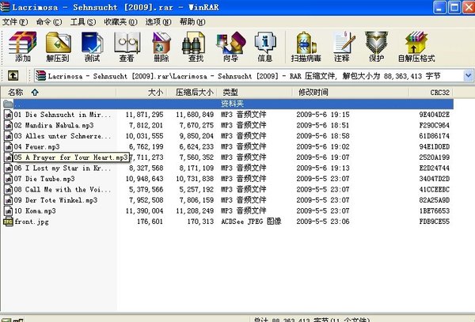Viewport: 475px width, 322px height.
Task: Go up one level with the arrow button
Action: tap(13, 75)
